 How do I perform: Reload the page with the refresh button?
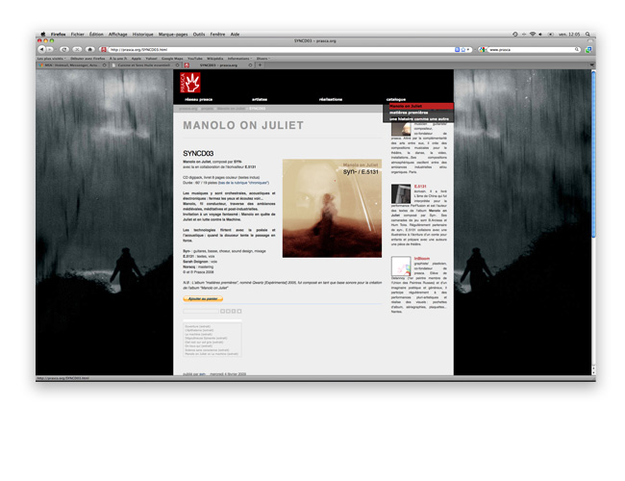click(x=64, y=49)
